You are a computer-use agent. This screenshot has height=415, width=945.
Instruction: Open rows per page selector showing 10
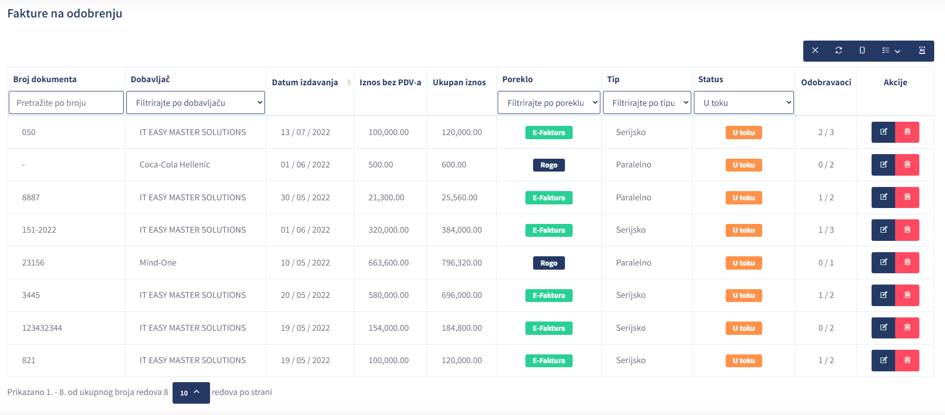click(191, 393)
